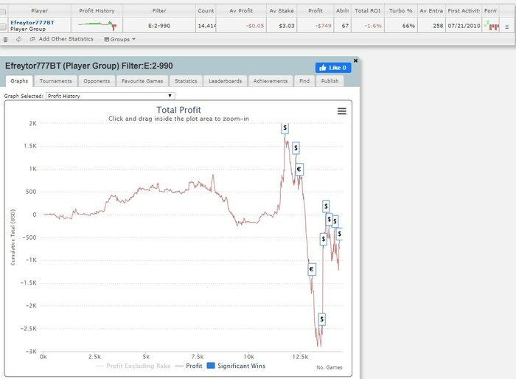The width and height of the screenshot is (516, 379).
Task: Click the E:2-990 filter cell
Action: [159, 26]
